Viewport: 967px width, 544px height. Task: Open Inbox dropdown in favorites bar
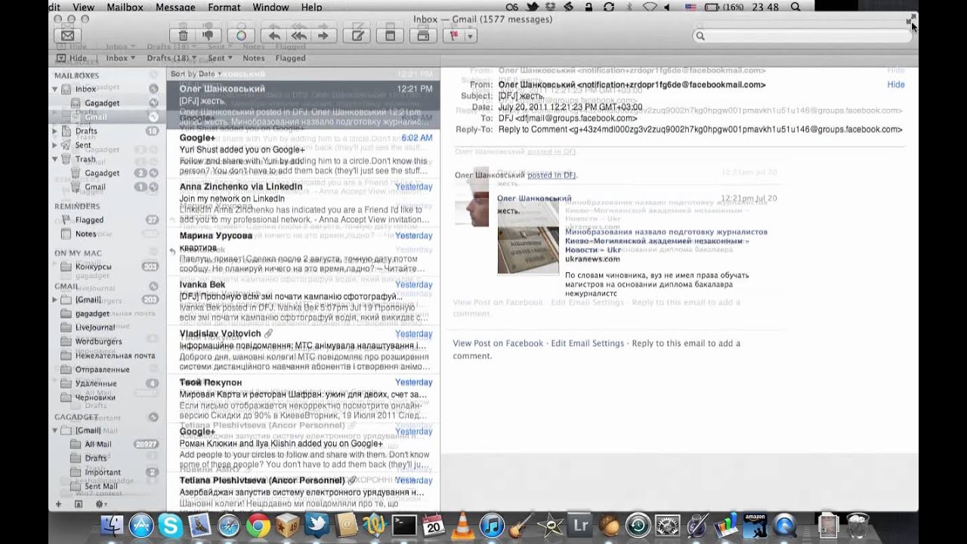[x=120, y=57]
